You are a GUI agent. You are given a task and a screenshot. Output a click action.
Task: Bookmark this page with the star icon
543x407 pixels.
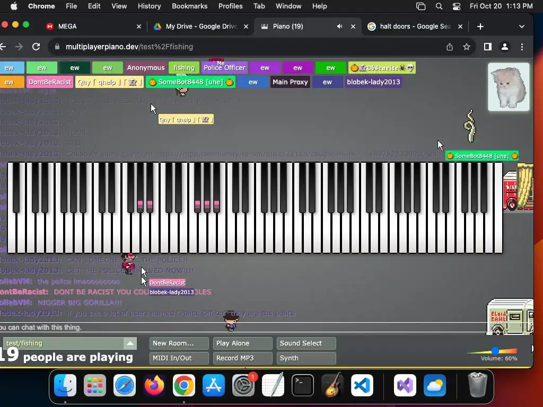[x=467, y=47]
